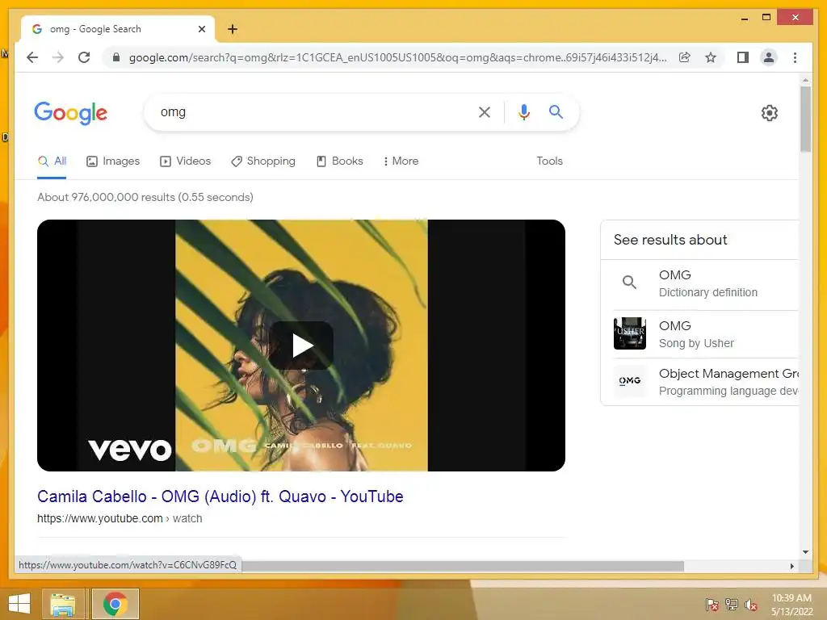The height and width of the screenshot is (620, 827).
Task: Click the search icon beside Dictionary definition
Action: [x=629, y=282]
